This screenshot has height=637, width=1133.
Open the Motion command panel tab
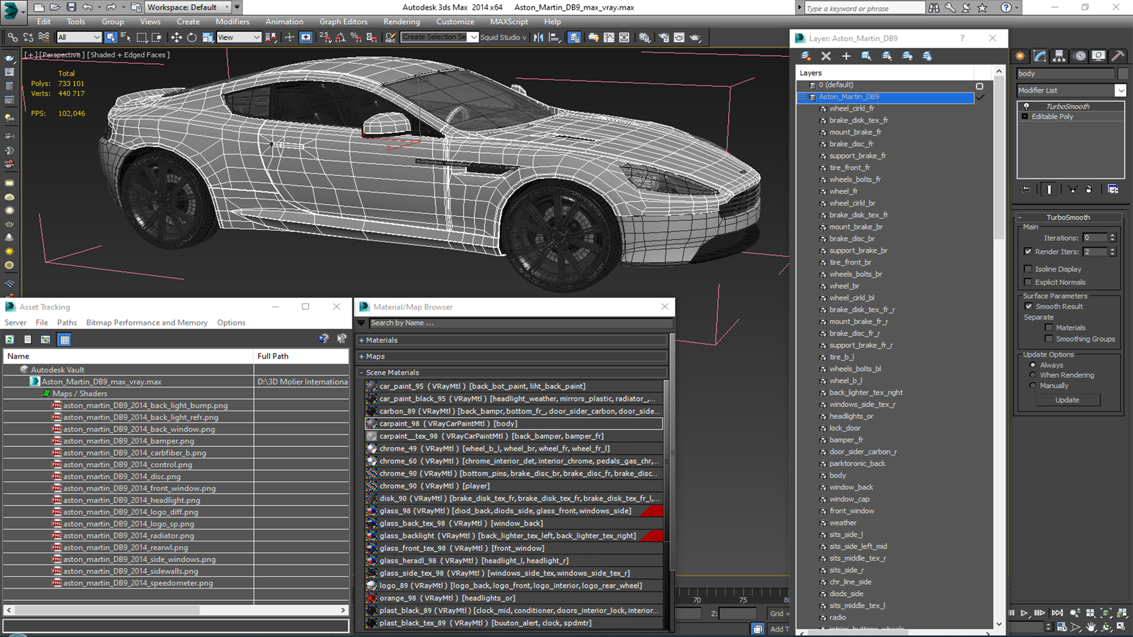coord(1079,56)
